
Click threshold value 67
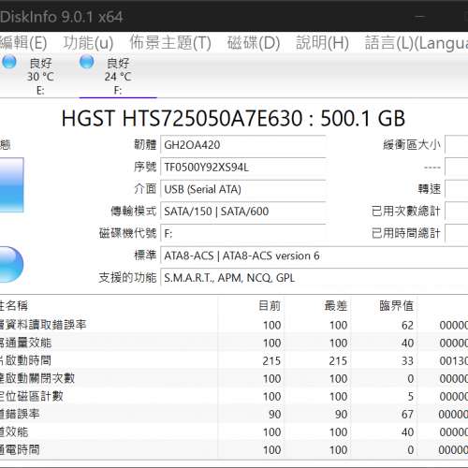pos(407,415)
